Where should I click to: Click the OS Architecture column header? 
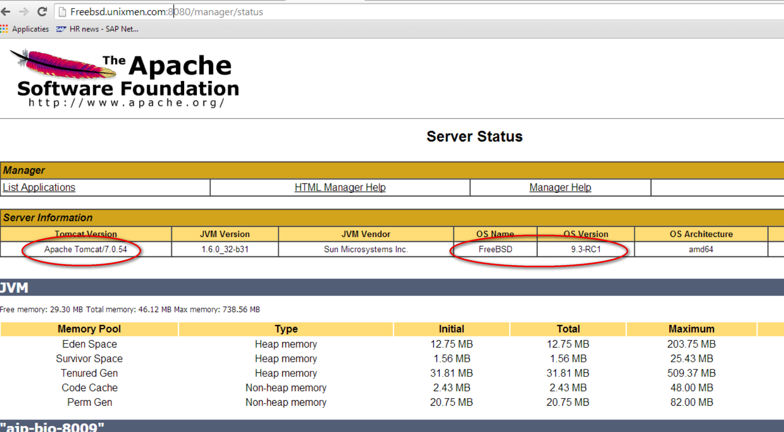pyautogui.click(x=701, y=234)
